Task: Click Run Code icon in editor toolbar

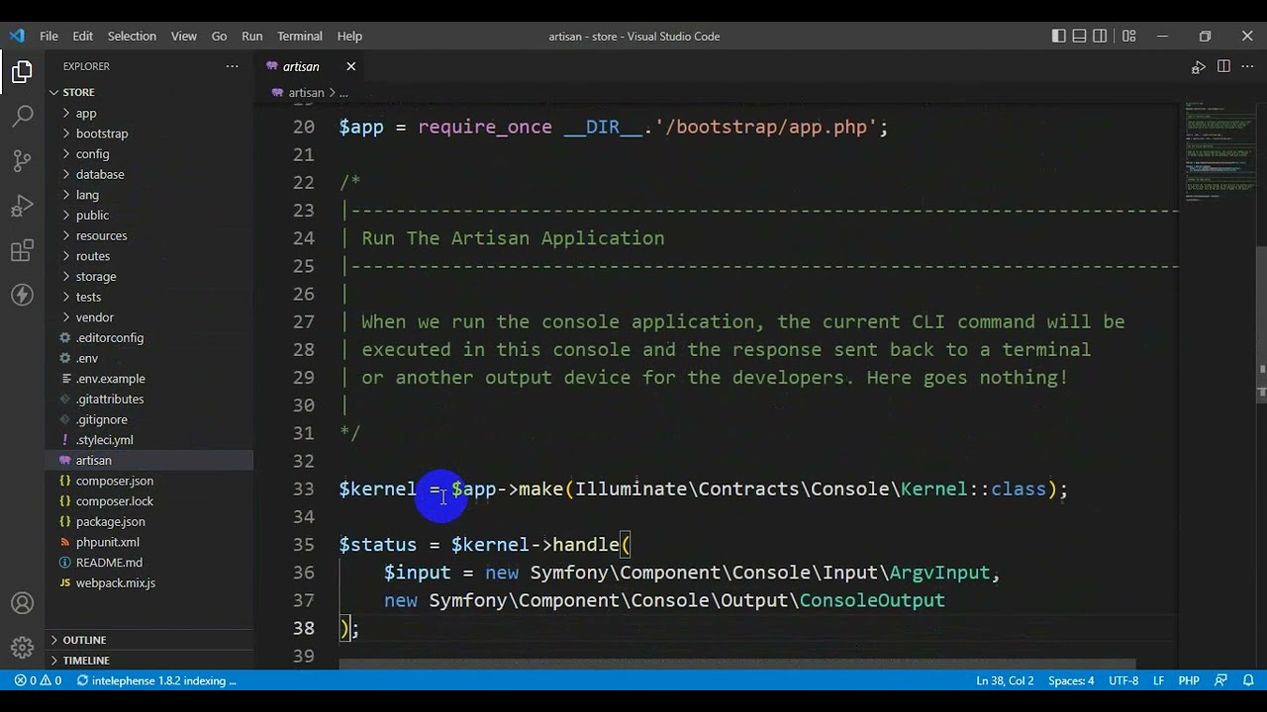Action: pyautogui.click(x=1198, y=66)
